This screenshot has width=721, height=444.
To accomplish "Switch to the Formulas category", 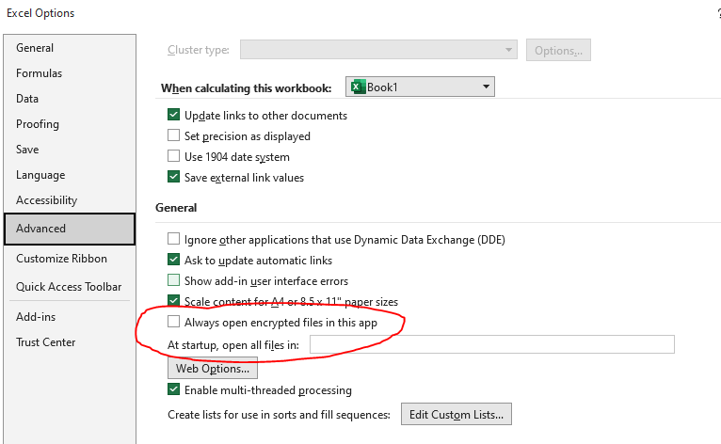I will click(40, 73).
